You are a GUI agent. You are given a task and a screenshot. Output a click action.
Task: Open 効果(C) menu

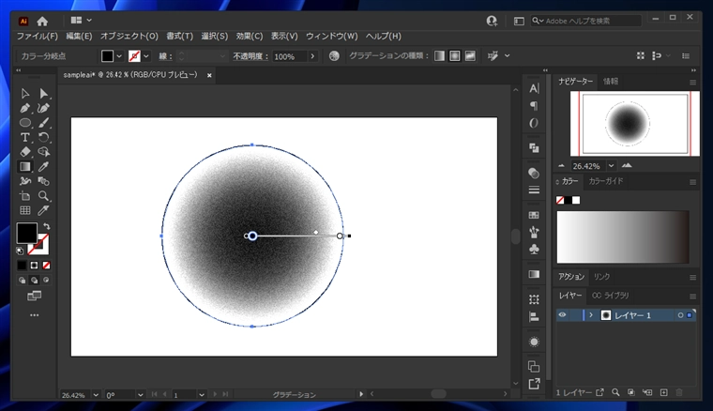pos(250,37)
